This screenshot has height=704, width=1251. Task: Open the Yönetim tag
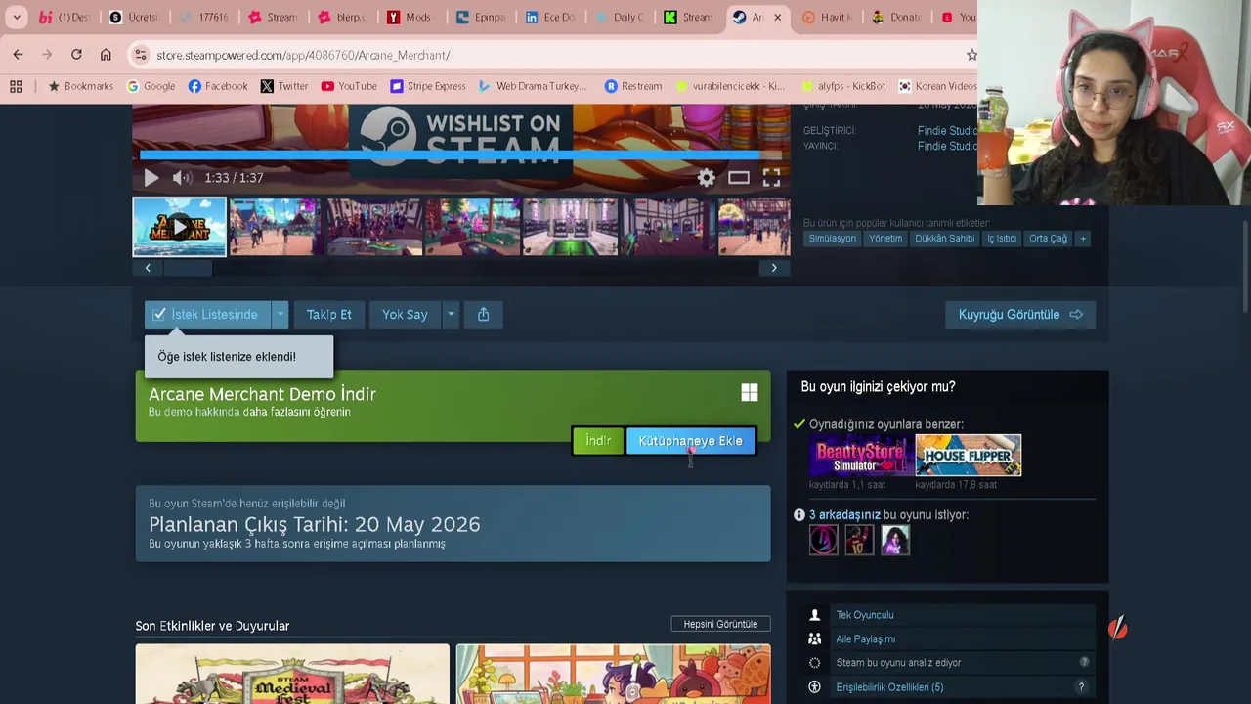coord(885,239)
